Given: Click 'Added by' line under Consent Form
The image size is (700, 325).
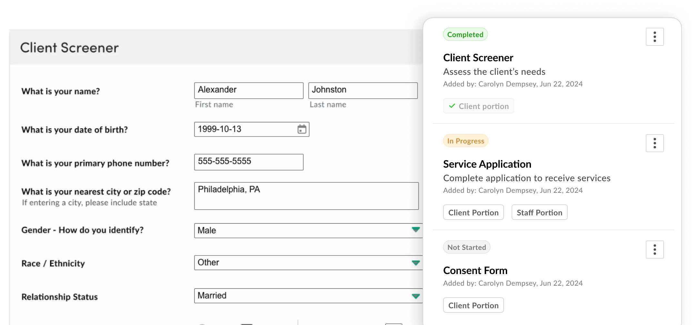Looking at the screenshot, I should tap(513, 283).
